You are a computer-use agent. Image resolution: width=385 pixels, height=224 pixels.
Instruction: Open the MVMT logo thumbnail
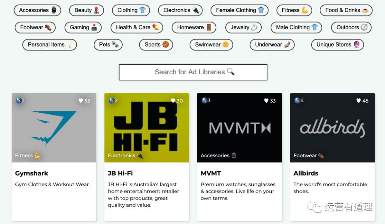[240, 128]
